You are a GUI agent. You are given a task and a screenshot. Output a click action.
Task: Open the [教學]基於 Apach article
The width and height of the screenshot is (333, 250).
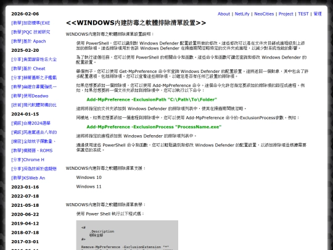28,41
